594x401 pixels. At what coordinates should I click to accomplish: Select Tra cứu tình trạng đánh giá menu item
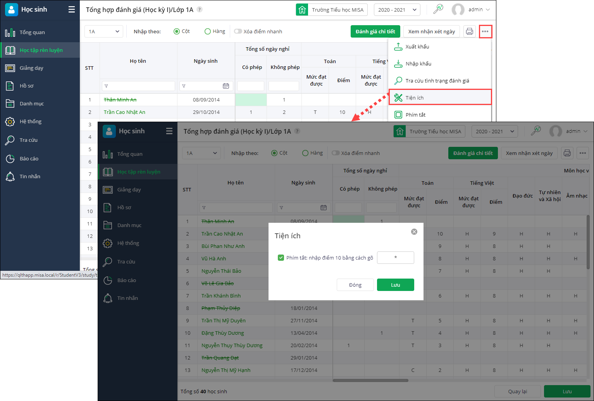440,81
